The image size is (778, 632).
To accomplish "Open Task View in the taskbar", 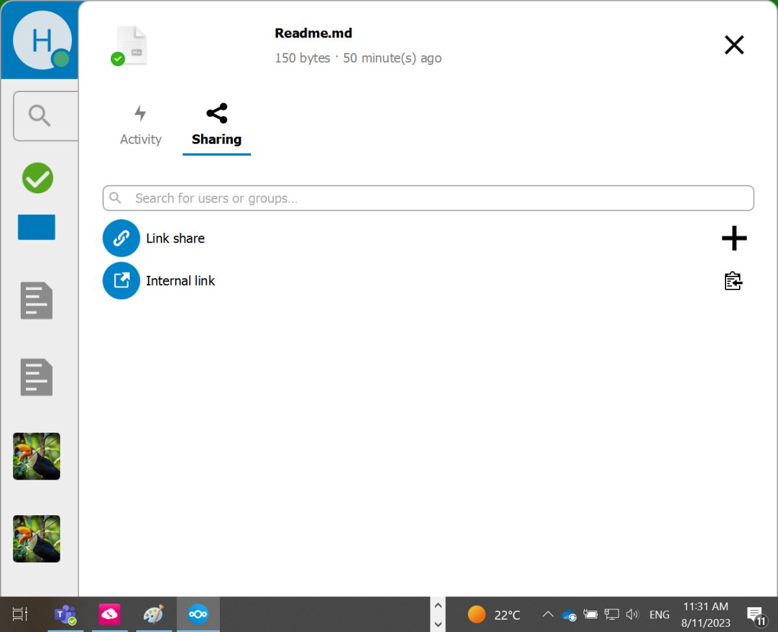I will pyautogui.click(x=20, y=614).
